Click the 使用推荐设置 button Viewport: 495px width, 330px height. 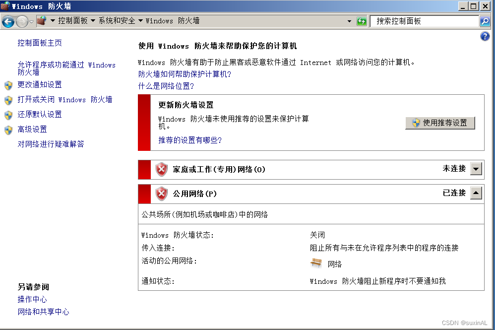coord(440,123)
